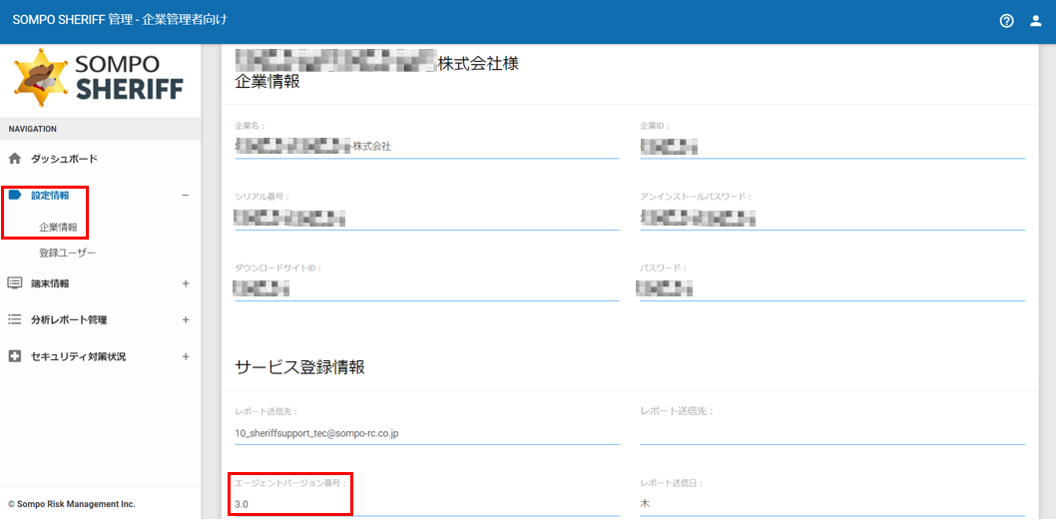Open the user account profile icon
The image size is (1056, 521).
1036,21
